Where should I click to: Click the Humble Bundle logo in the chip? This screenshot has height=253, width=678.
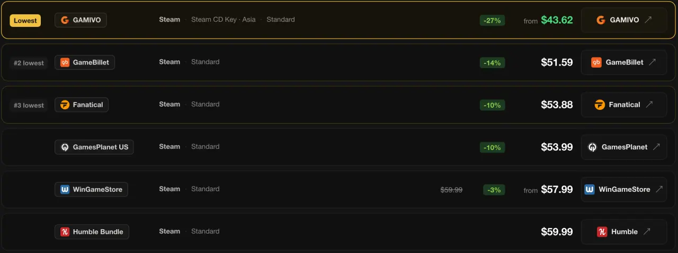point(65,232)
